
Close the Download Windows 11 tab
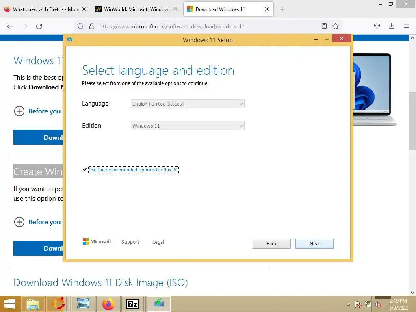[x=267, y=9]
